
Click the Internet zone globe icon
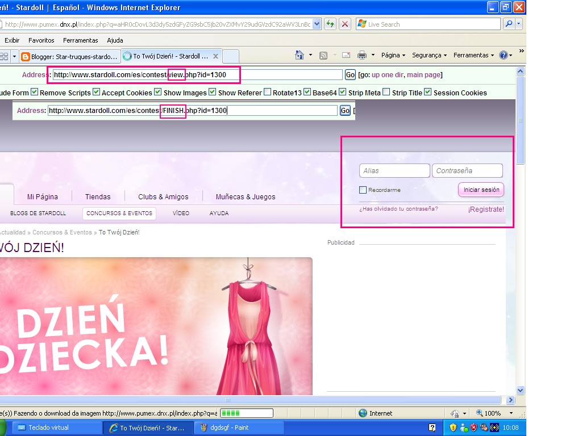pyautogui.click(x=363, y=413)
